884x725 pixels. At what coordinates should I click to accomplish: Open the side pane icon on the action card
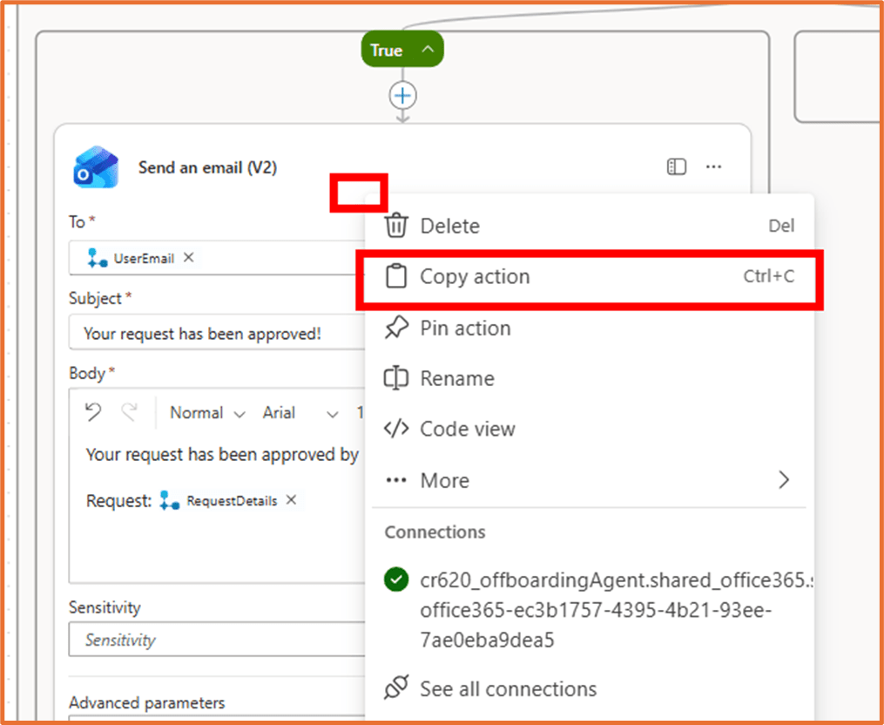point(676,166)
